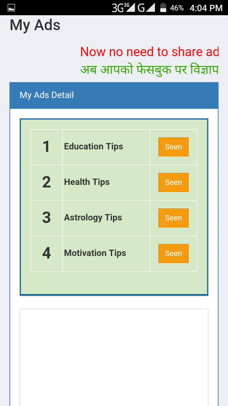The width and height of the screenshot is (228, 406).
Task: Tap the picture notification icon in status bar
Action: pyautogui.click(x=11, y=8)
